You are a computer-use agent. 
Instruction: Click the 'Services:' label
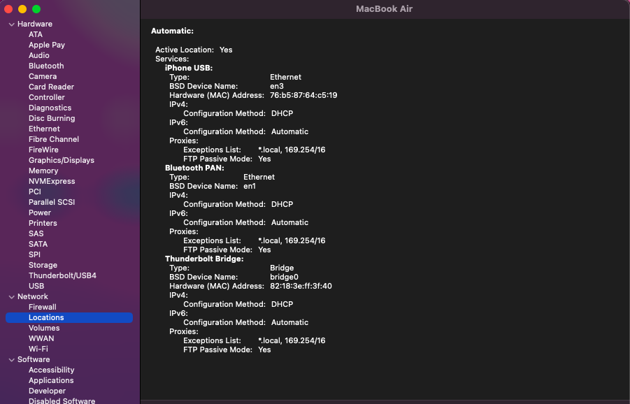[172, 59]
